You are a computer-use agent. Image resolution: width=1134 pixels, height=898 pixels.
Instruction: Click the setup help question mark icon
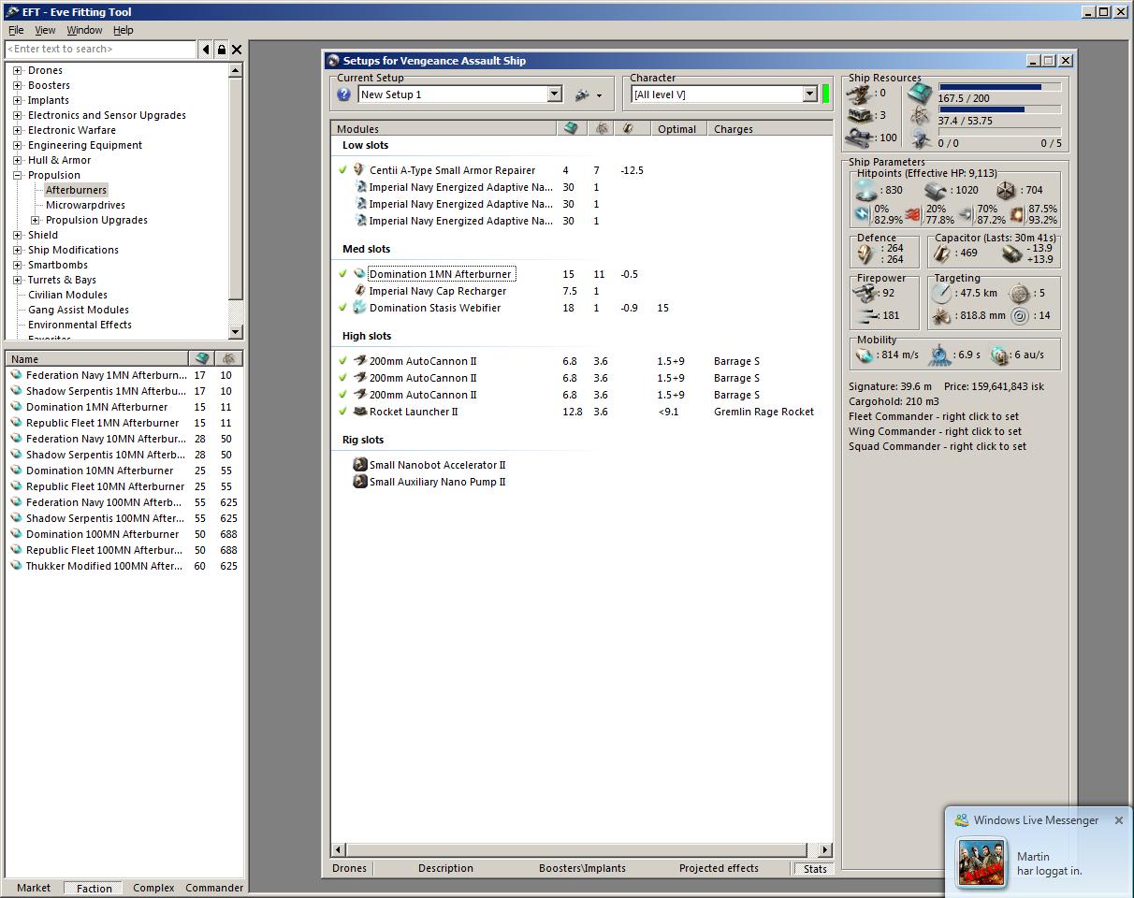pyautogui.click(x=343, y=94)
